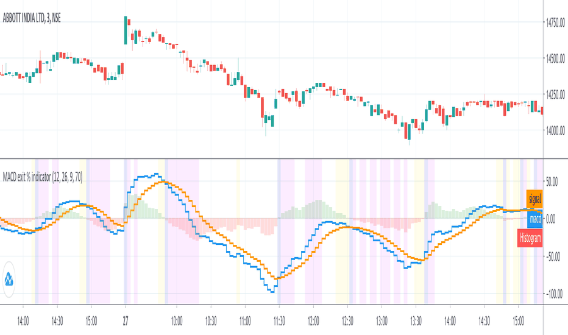The height and width of the screenshot is (335, 568).
Task: Select the 13:00 time axis label
Action: point(382,319)
